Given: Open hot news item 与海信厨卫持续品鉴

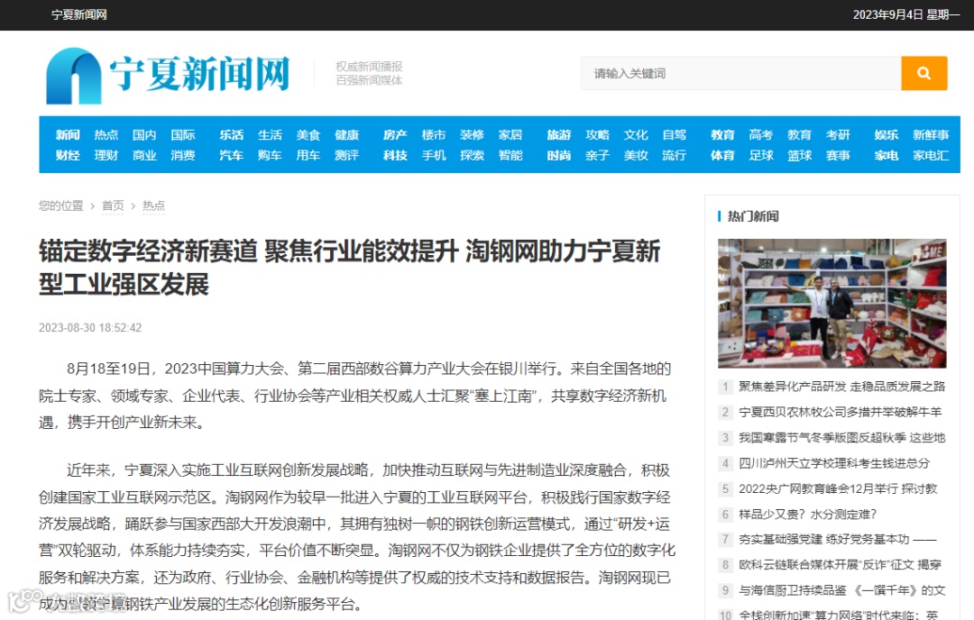Looking at the screenshot, I should pyautogui.click(x=841, y=590).
